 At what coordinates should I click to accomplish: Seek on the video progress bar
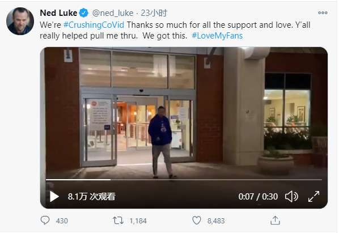184,179
